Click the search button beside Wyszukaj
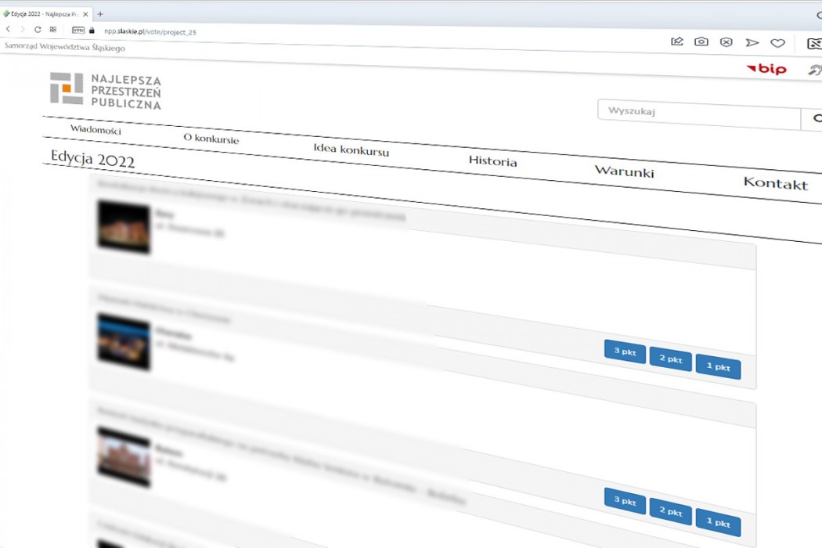Image resolution: width=822 pixels, height=548 pixels. [813, 119]
